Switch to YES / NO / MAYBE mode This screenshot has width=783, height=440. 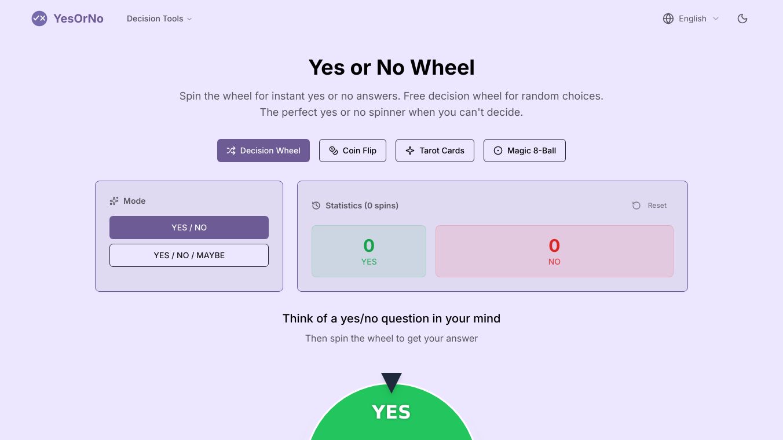pos(189,255)
